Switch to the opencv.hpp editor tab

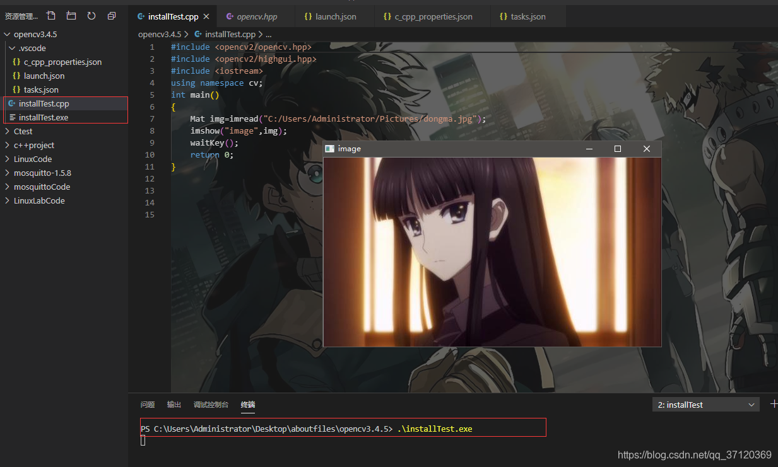(255, 16)
